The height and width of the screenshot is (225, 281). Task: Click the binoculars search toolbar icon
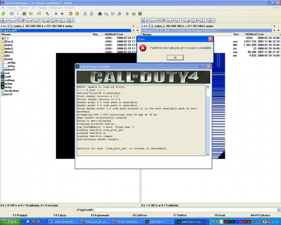(x=100, y=14)
